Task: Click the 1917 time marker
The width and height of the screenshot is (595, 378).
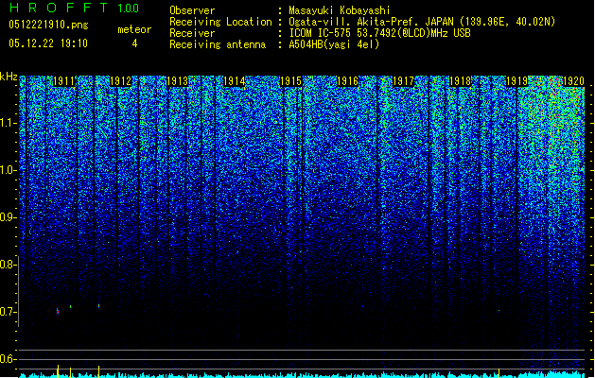Action: [x=403, y=81]
